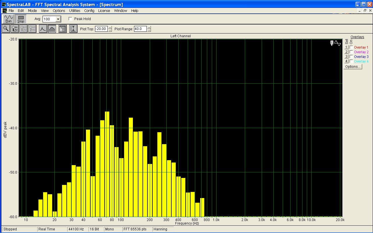The width and height of the screenshot is (373, 233).
Task: Click the cyan Overlay 4 color label
Action: (361, 61)
